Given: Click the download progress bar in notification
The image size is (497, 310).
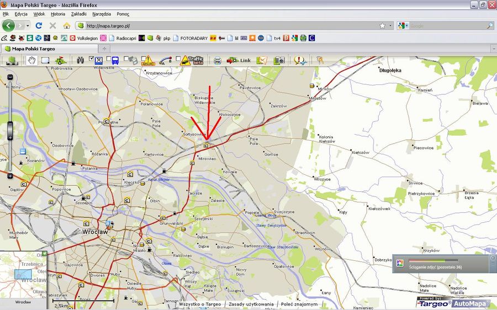Looking at the screenshot, I should (x=433, y=261).
